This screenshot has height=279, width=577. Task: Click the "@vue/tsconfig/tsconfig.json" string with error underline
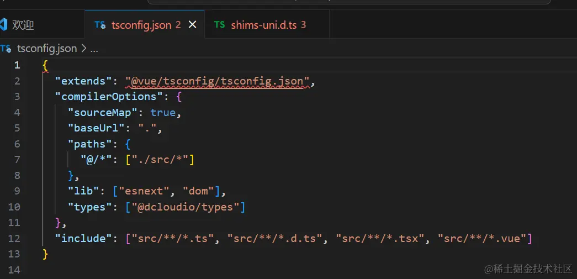tap(218, 81)
